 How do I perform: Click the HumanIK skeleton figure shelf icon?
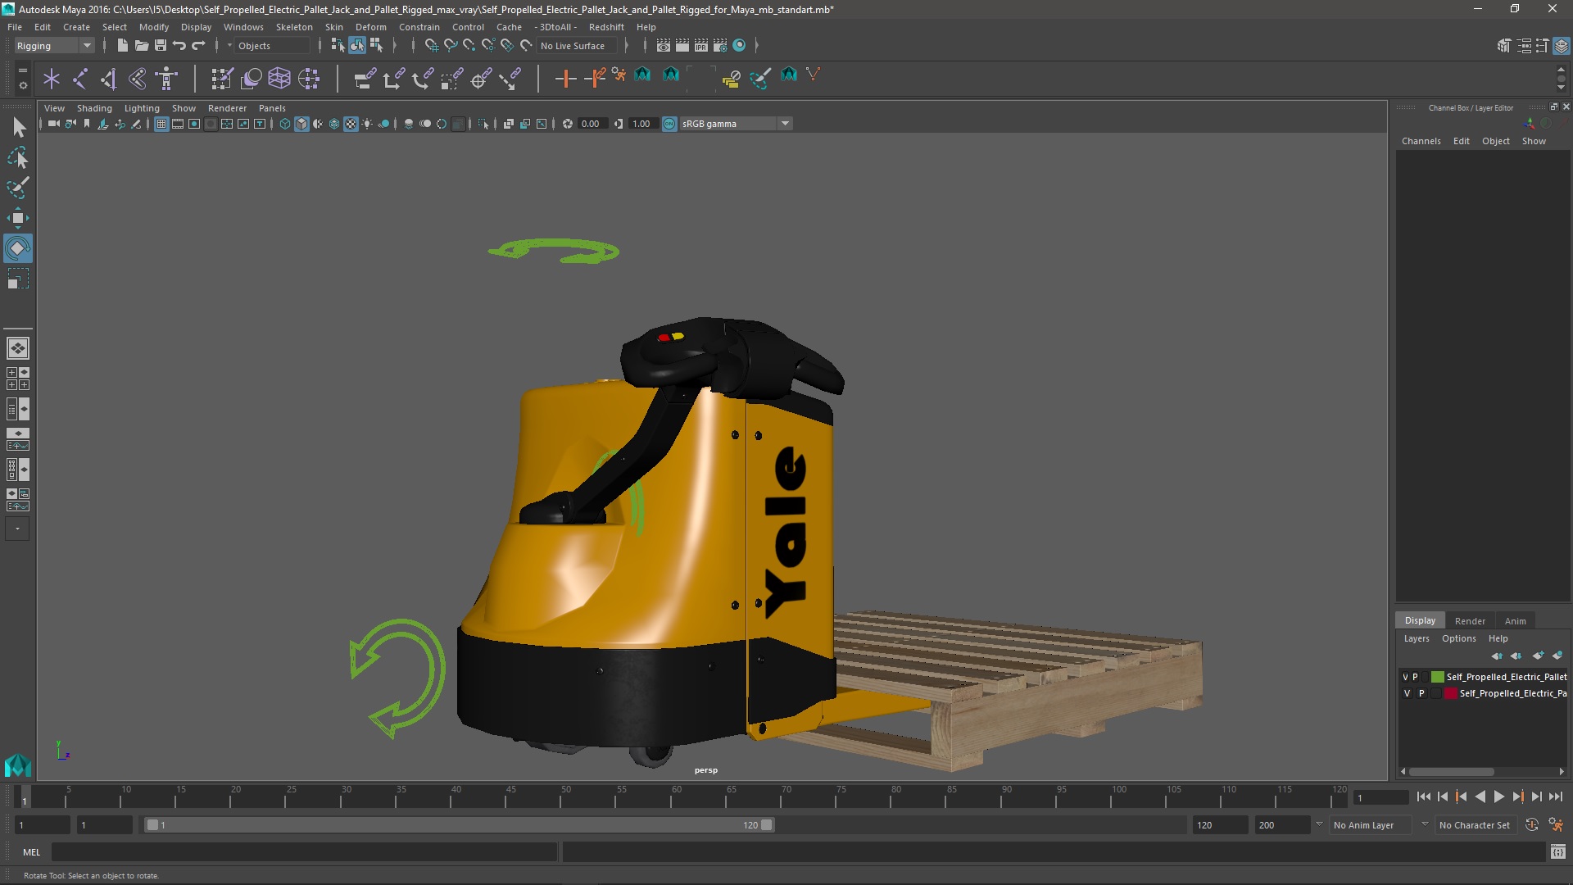(x=166, y=79)
